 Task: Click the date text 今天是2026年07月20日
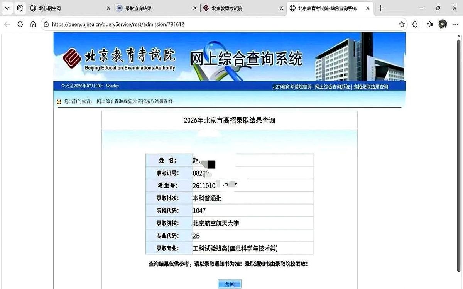(x=83, y=86)
